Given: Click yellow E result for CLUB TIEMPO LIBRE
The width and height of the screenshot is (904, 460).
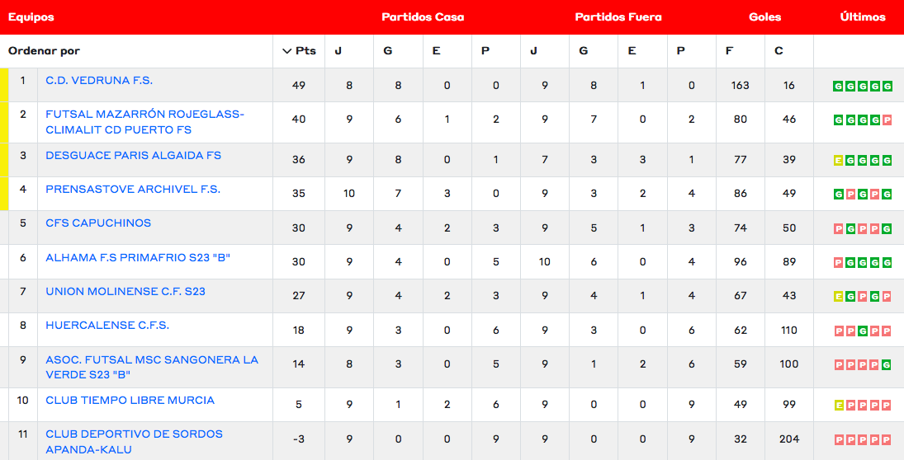Looking at the screenshot, I should click(x=839, y=406).
